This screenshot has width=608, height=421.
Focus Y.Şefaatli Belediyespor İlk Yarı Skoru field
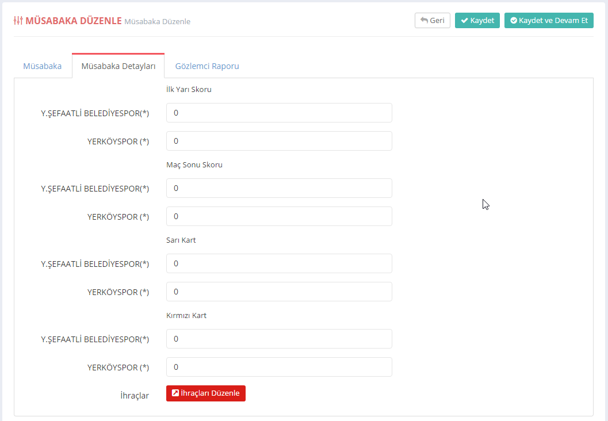279,113
